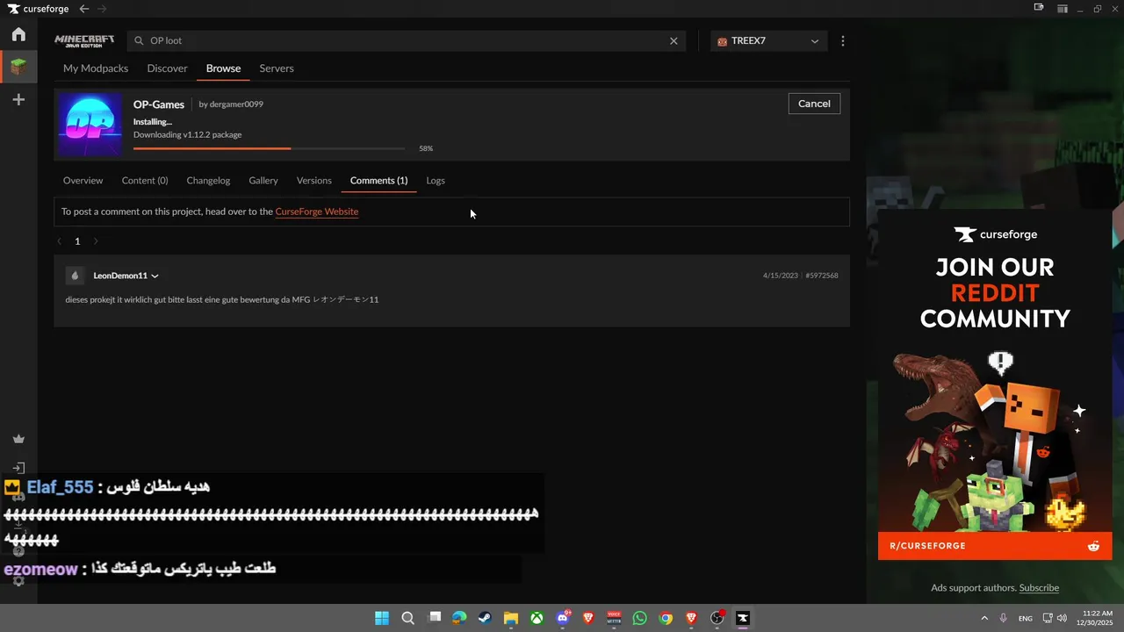1124x632 pixels.
Task: Click the Join Our Reddit Community ad image
Action: (x=995, y=384)
